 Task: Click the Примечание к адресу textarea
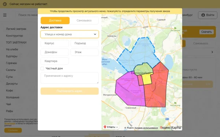70,78
